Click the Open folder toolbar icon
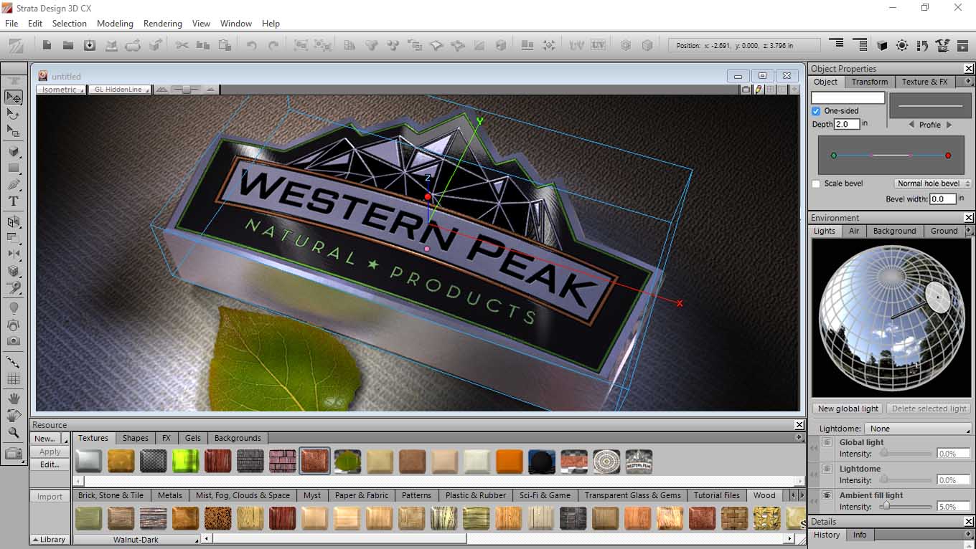Screen dimensions: 976x549 pos(68,45)
